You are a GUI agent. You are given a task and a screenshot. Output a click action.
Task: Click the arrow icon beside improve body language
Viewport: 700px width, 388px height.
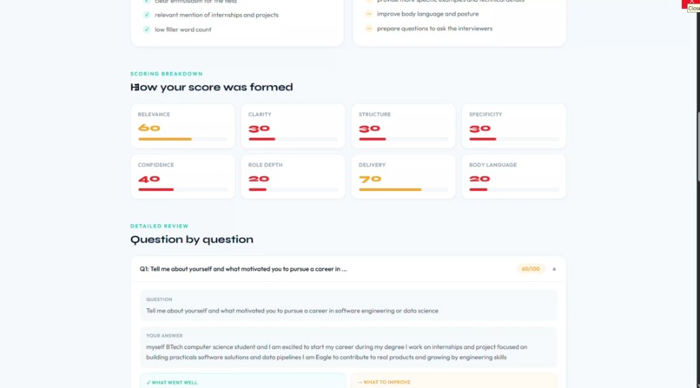369,14
